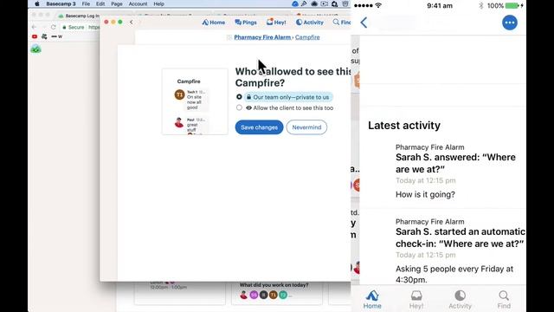Image resolution: width=554 pixels, height=312 pixels.
Task: Tap Home tab in phone bottom bar
Action: (x=372, y=299)
